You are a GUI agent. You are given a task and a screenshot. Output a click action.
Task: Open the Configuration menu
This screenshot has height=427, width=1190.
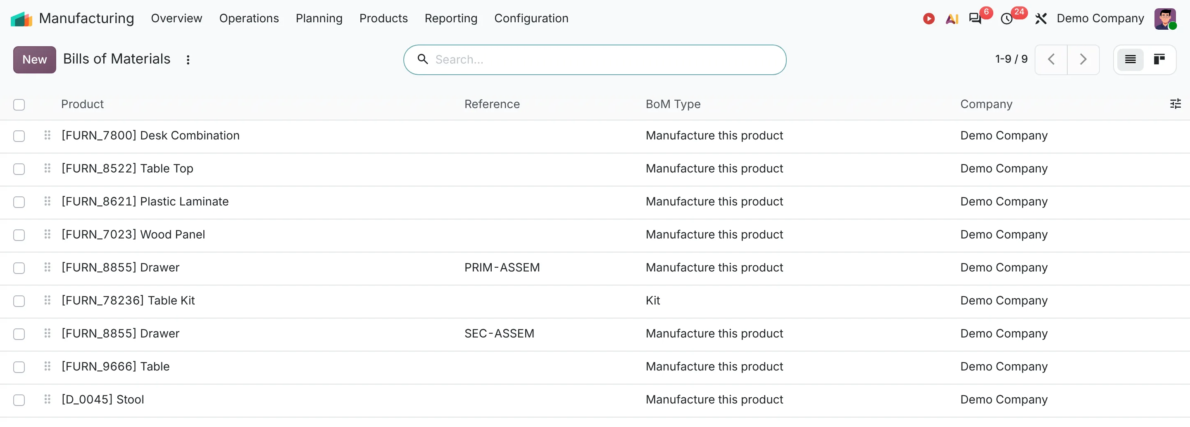(531, 19)
